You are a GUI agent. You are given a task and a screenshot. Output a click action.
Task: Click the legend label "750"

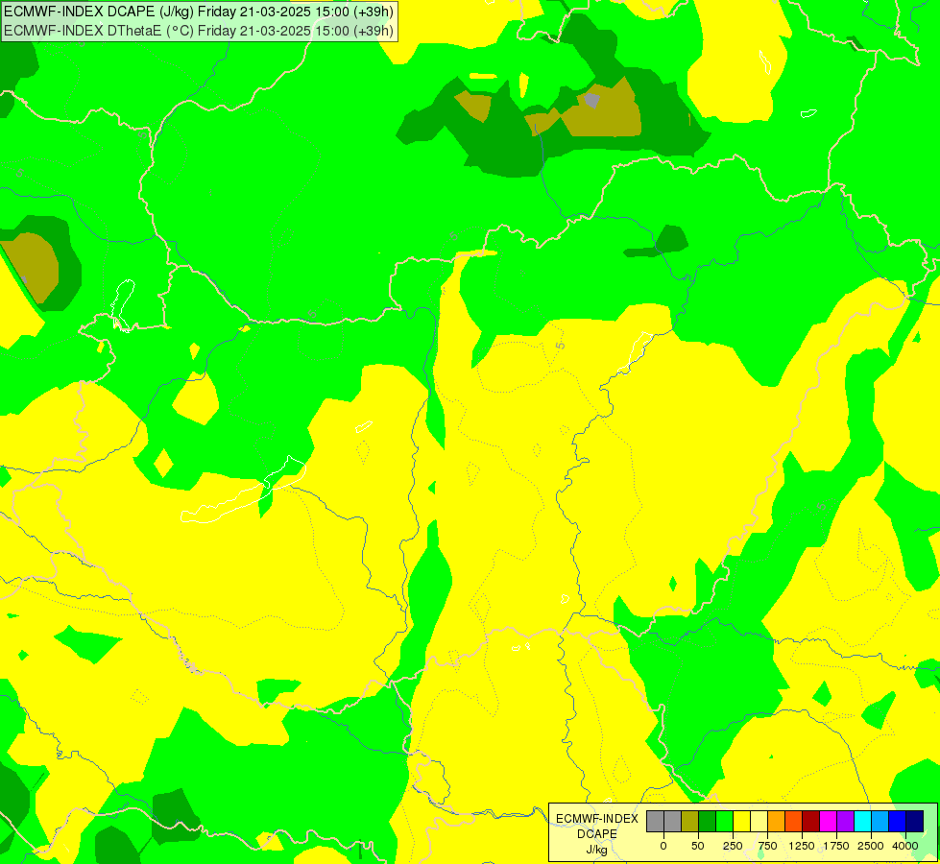(x=767, y=846)
